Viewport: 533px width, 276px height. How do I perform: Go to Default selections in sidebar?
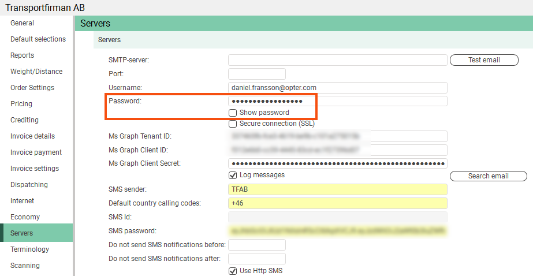pos(38,39)
